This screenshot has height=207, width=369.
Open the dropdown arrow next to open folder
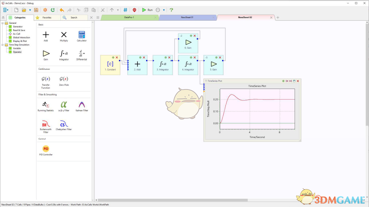(29, 10)
